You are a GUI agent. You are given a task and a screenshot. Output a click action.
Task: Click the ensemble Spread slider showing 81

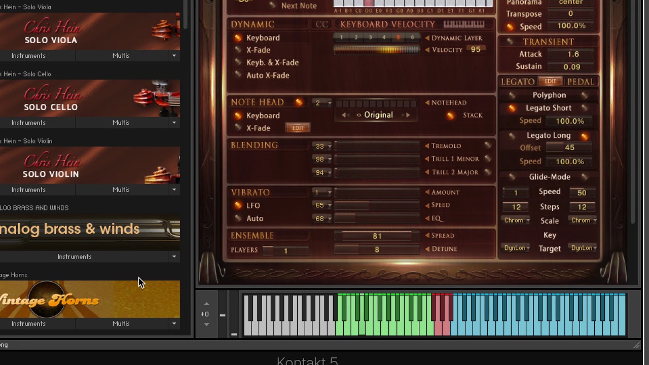pyautogui.click(x=377, y=236)
